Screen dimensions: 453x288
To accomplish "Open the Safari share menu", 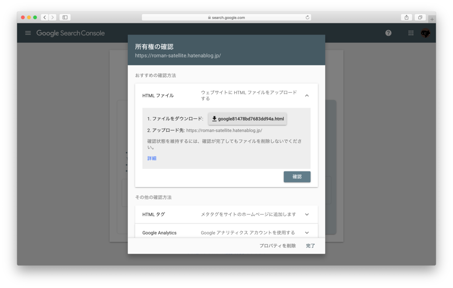I will coord(407,17).
